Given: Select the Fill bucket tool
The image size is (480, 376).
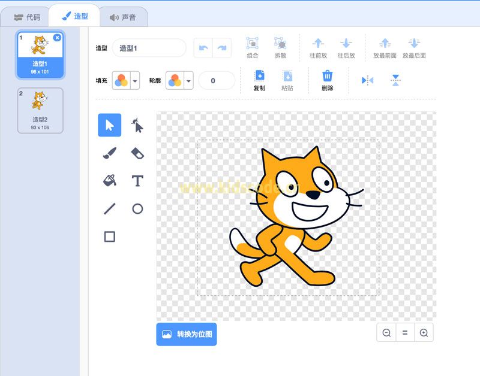Looking at the screenshot, I should [x=109, y=181].
